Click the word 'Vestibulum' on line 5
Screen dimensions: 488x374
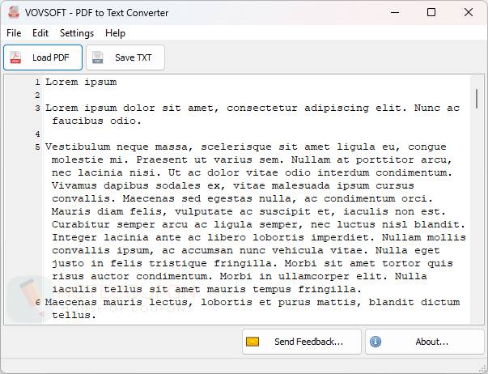click(x=78, y=147)
